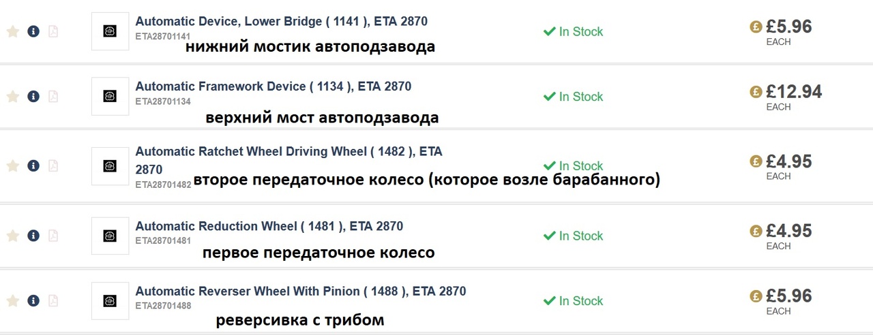Click thumbnail image of Lower Bridge 1141
Image resolution: width=873 pixels, height=335 pixels.
click(110, 31)
